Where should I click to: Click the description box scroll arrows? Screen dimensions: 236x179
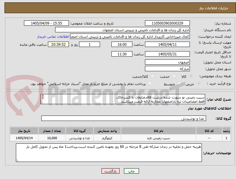pyautogui.click(x=43, y=97)
